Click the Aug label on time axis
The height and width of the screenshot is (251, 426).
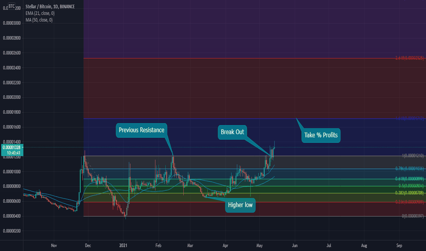coord(364,246)
